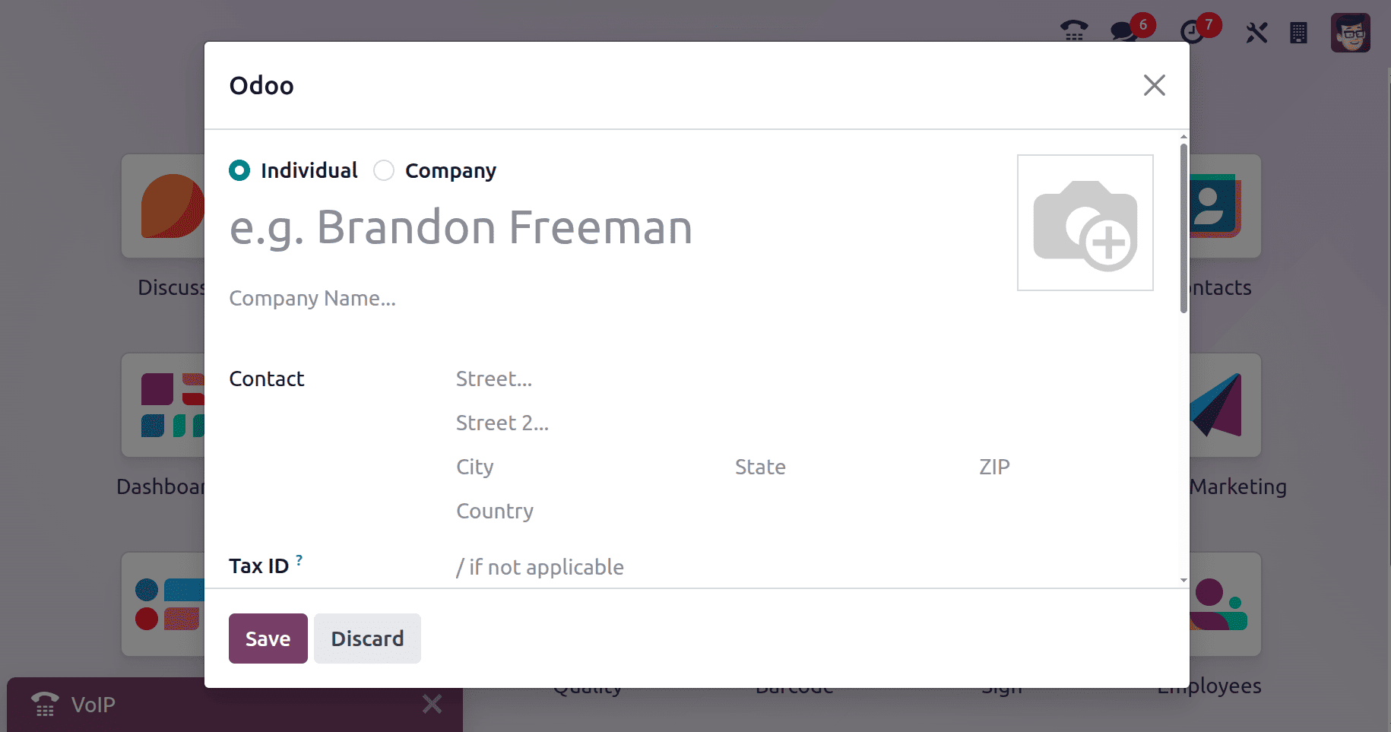Open the VoIP phone icon in top bar

tap(1073, 32)
